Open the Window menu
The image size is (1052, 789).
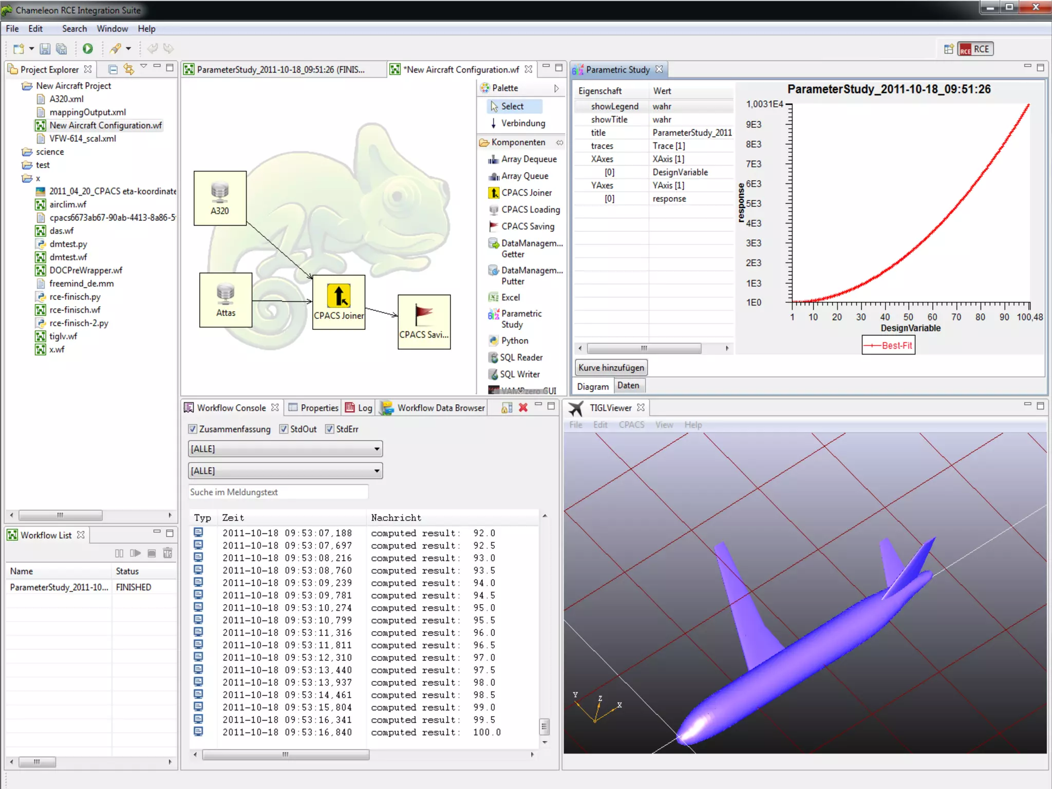tap(112, 29)
